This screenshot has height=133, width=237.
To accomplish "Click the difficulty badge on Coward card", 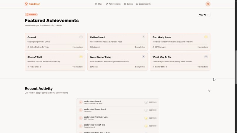I will (81, 37).
